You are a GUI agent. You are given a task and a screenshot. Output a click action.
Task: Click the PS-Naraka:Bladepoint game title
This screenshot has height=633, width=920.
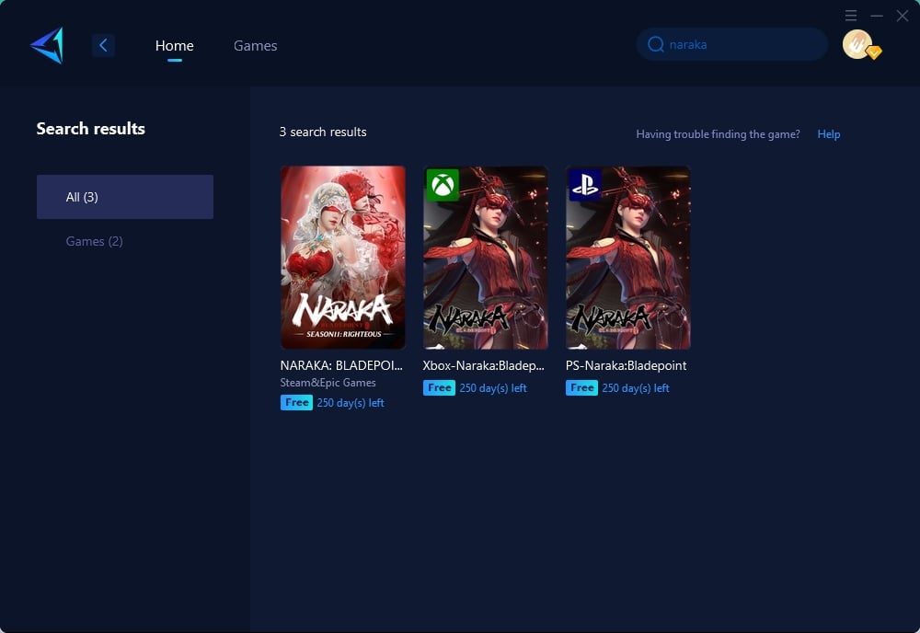(x=626, y=365)
